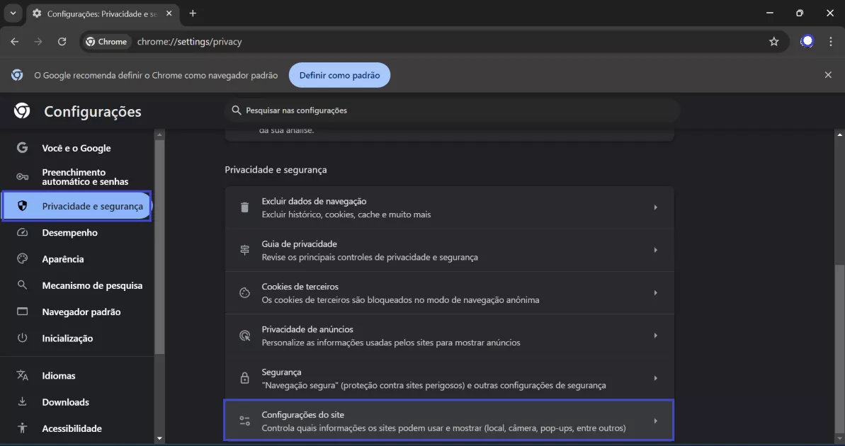The image size is (845, 446).
Task: Click the palette icon beside Aparência
Action: [22, 258]
